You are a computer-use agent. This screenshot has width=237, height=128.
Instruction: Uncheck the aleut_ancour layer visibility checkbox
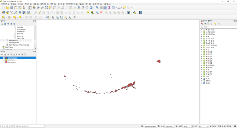(4, 58)
